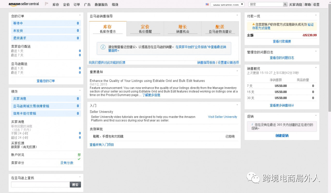Screen dimensions: 331x193
Task: Open the 了解更多信息 link
Action: (x=151, y=95)
